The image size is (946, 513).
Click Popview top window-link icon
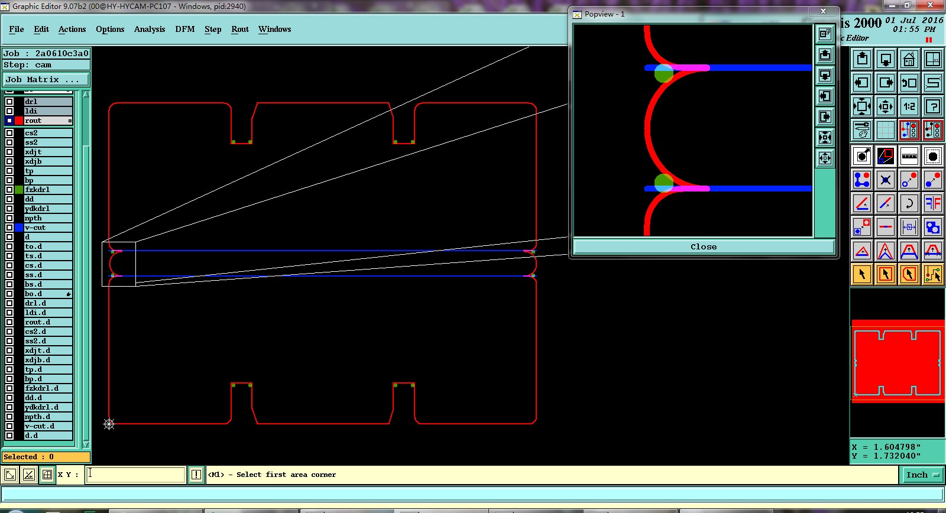(825, 34)
